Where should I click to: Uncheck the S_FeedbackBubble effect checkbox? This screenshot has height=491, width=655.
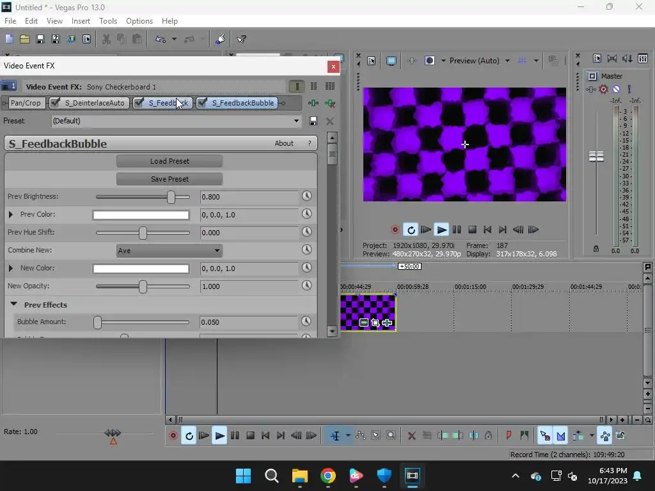coord(201,103)
